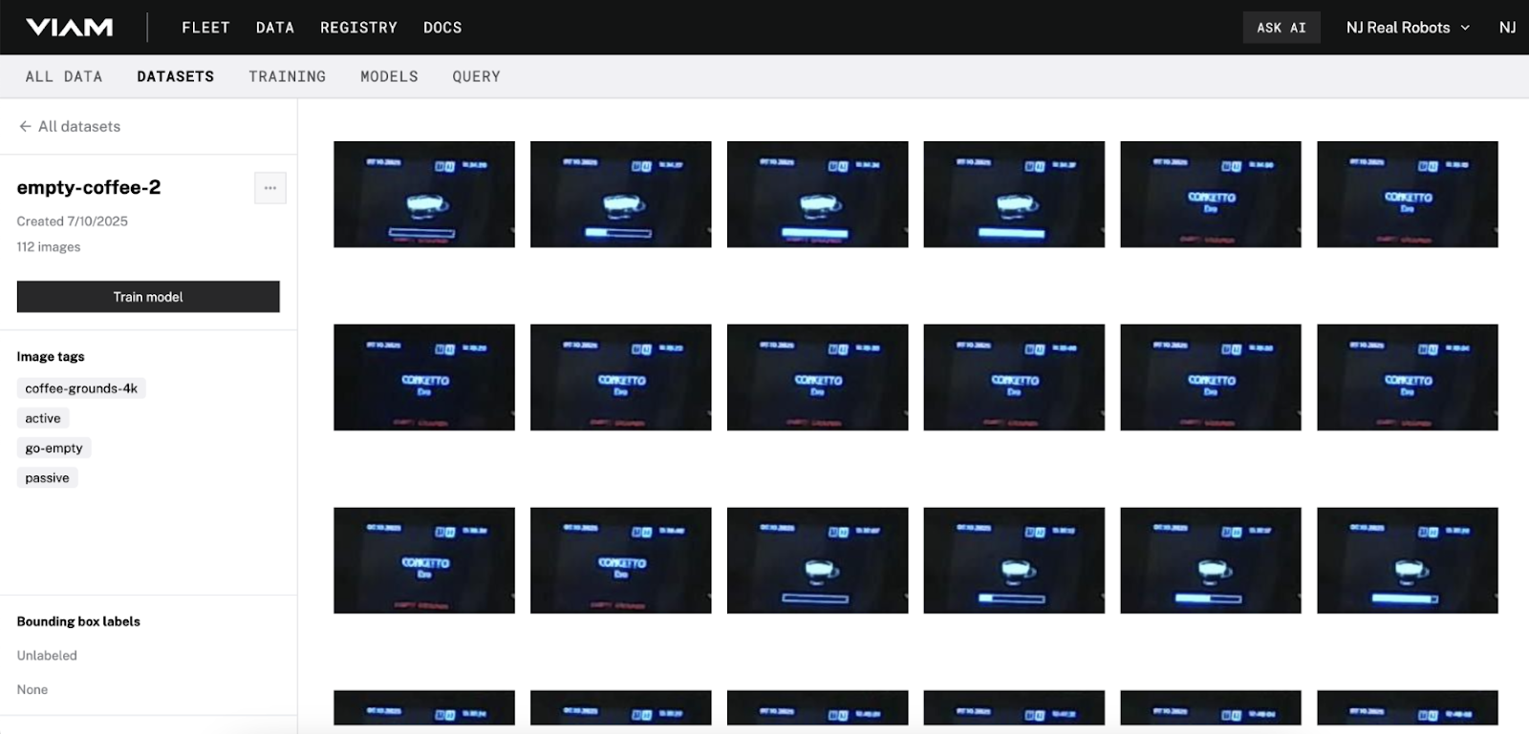Expand the NJ Real Robots organization dropdown

1408,28
